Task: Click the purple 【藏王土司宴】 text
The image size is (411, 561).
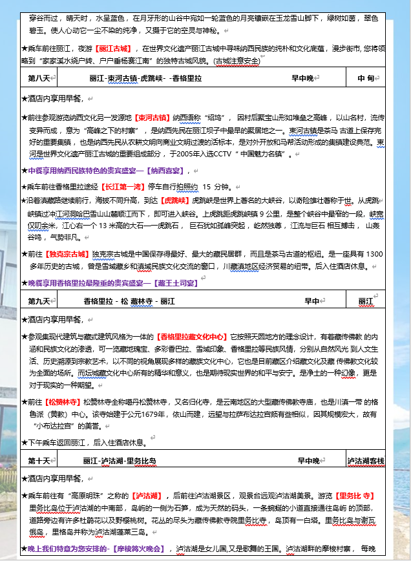Action: pyautogui.click(x=176, y=283)
